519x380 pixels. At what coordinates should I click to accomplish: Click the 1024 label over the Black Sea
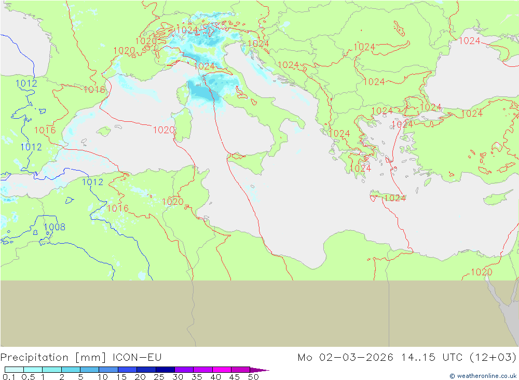(x=469, y=40)
